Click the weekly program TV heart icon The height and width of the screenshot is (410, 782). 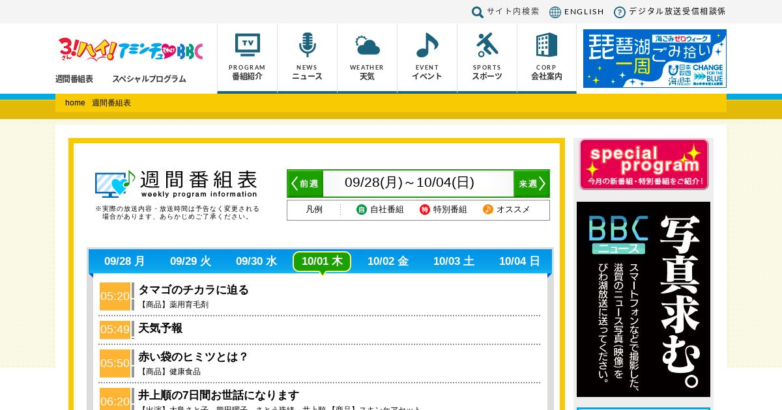pos(115,184)
